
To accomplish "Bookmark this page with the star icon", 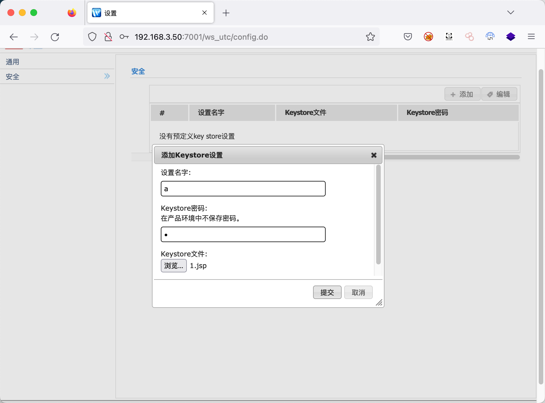I will click(x=370, y=37).
